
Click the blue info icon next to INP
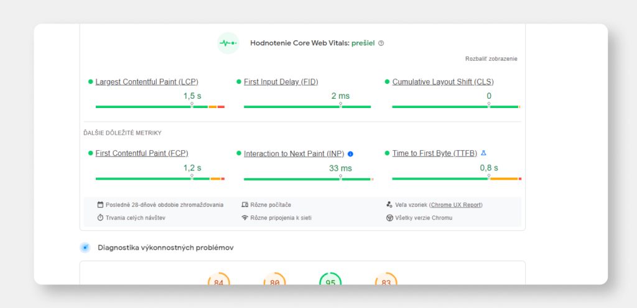(x=350, y=153)
